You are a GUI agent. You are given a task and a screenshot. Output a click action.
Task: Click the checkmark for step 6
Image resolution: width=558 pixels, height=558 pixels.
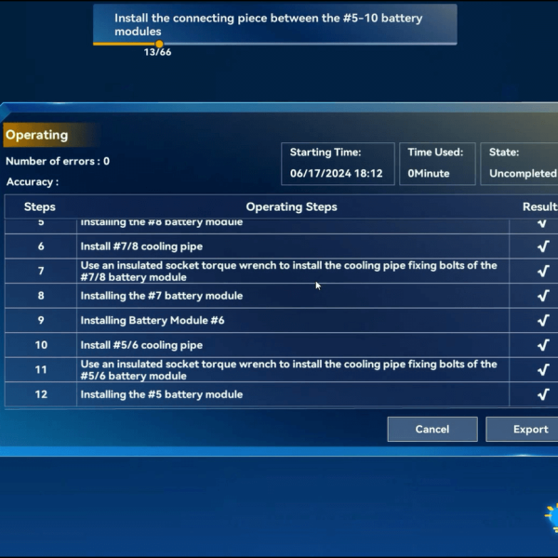[543, 246]
